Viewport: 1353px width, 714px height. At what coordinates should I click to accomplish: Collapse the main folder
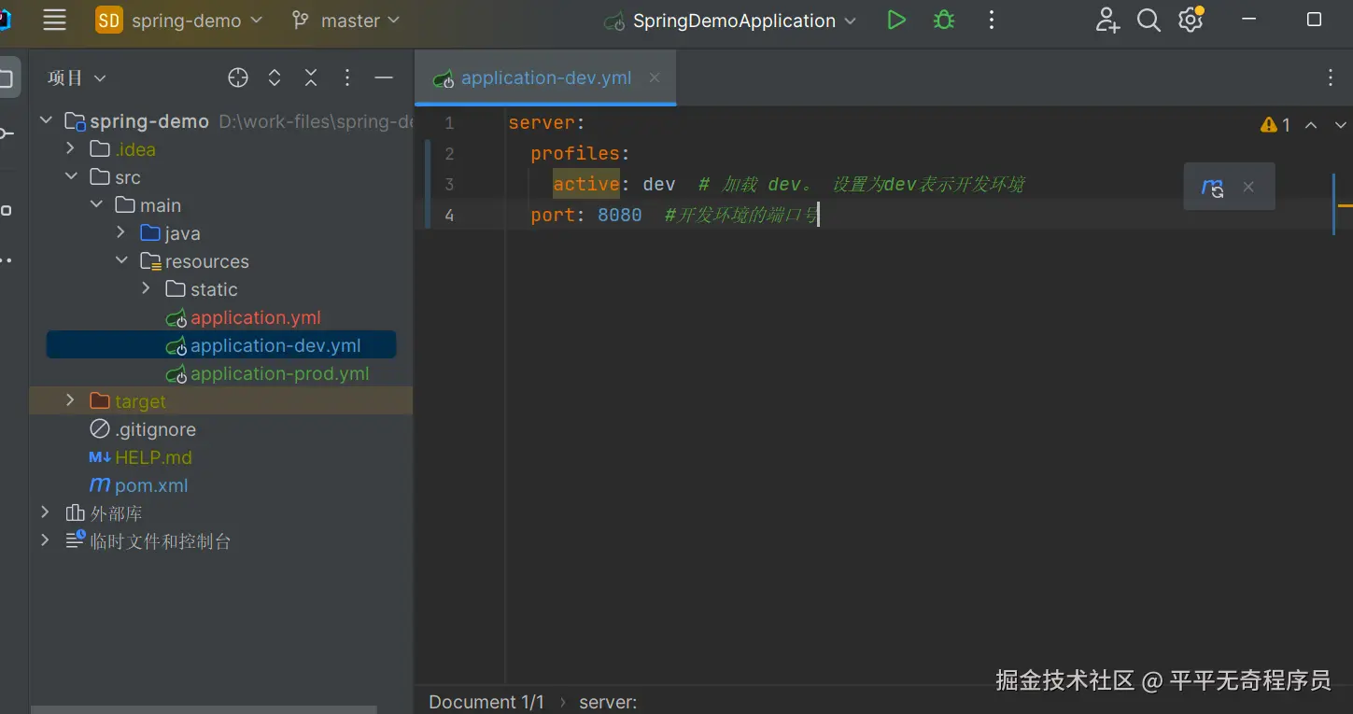tap(96, 204)
